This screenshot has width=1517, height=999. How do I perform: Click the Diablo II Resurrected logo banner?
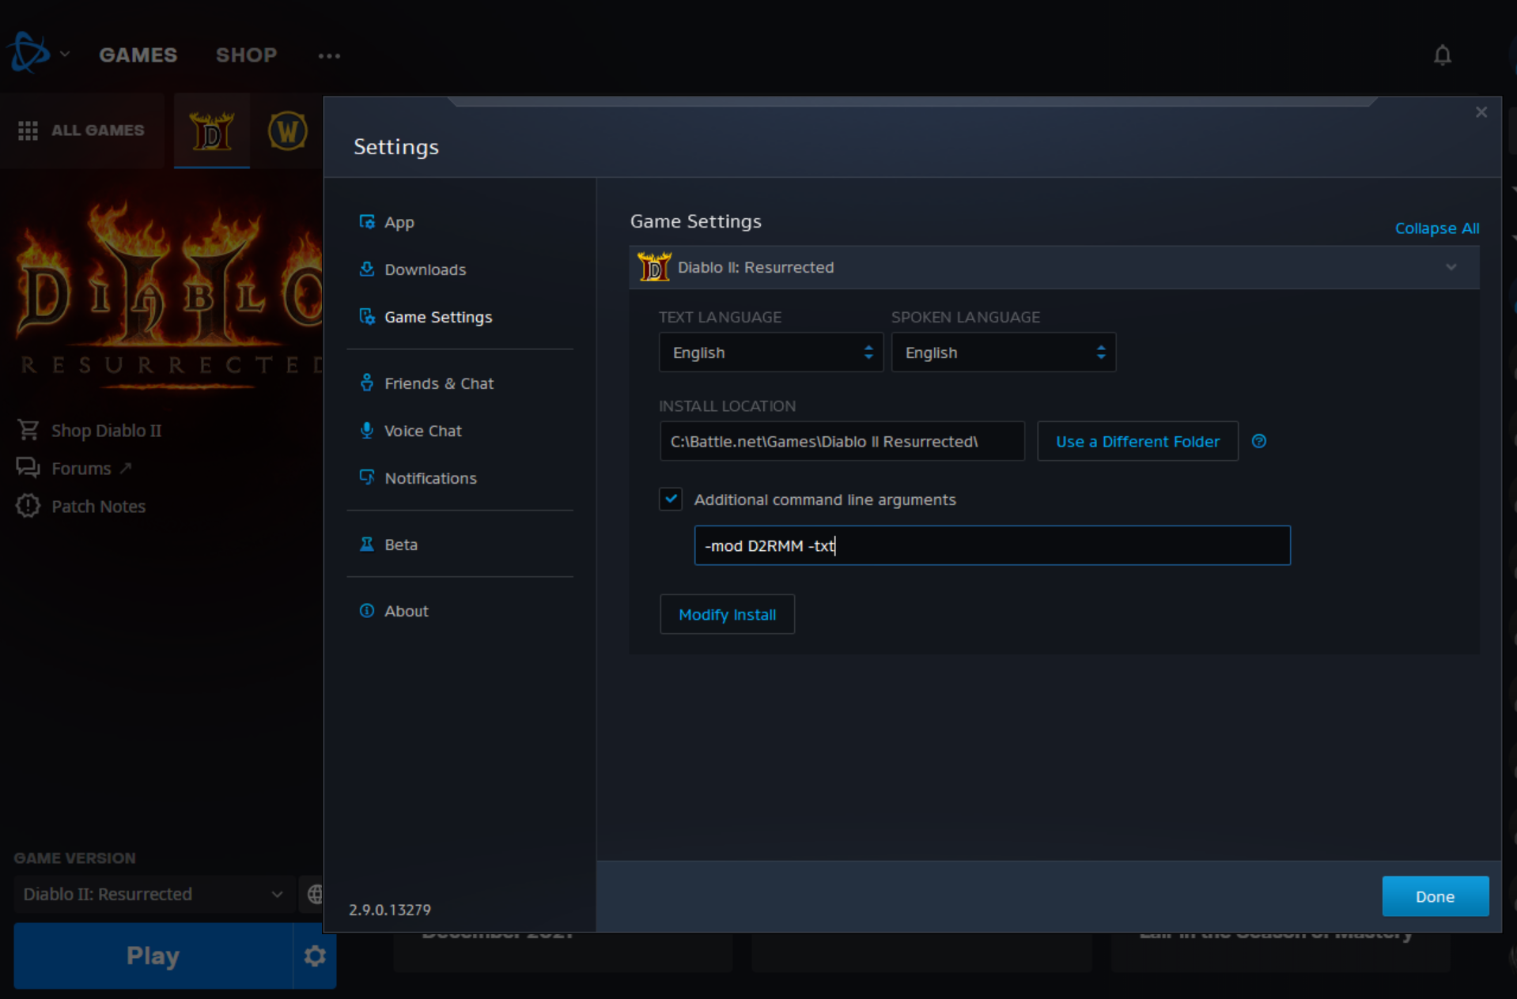[x=168, y=296]
